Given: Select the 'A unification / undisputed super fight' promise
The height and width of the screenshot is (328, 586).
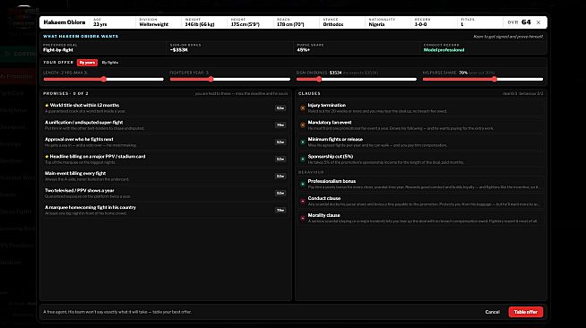Looking at the screenshot, I should pyautogui.click(x=166, y=125).
